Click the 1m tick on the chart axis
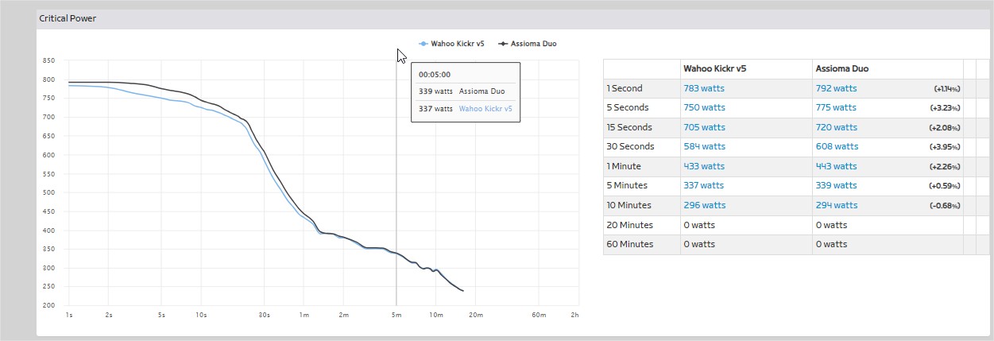Screen dimensions: 994x341 tap(304, 316)
